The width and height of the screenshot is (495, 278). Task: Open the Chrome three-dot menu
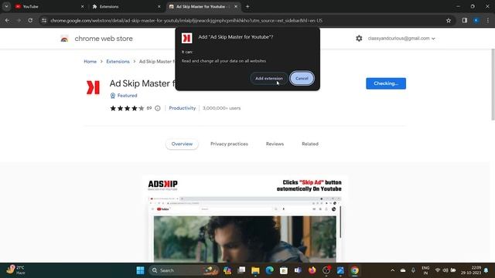(488, 21)
